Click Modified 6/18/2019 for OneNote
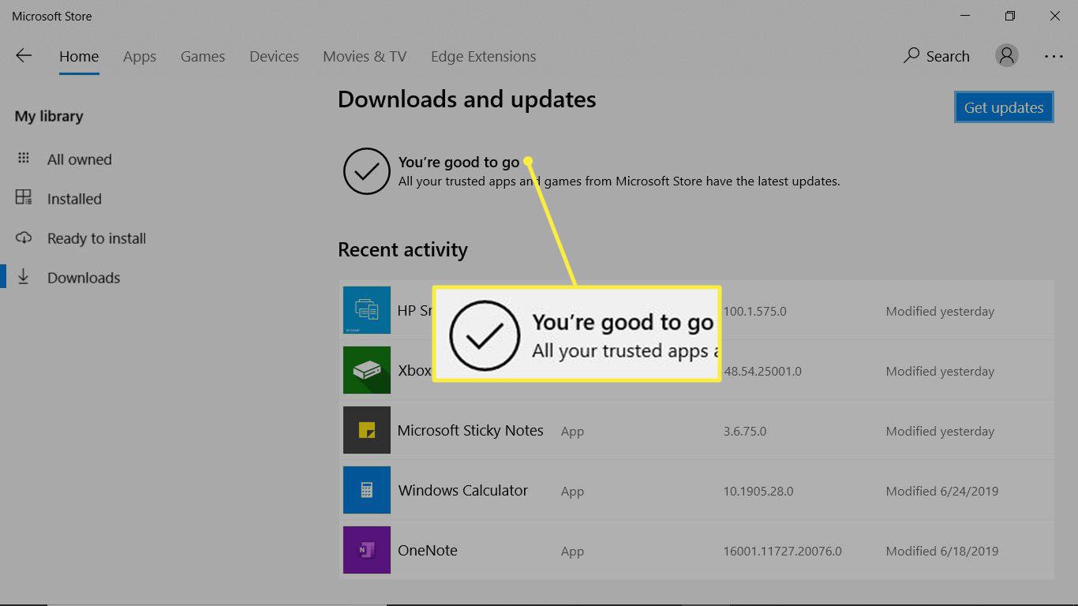Screen dimensions: 1078x606 click(x=942, y=552)
